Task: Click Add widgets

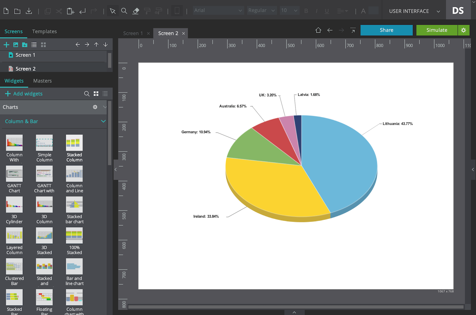Action: pos(24,94)
